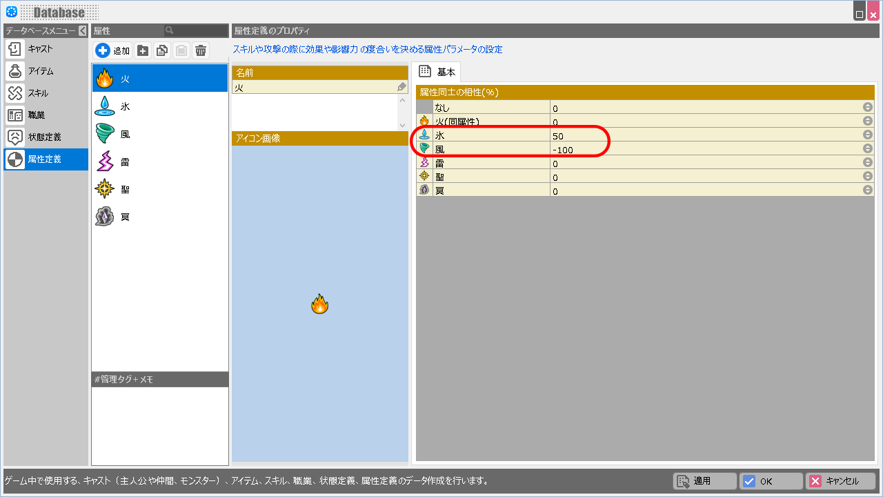Delete attribute with the trash can icon

click(x=201, y=50)
